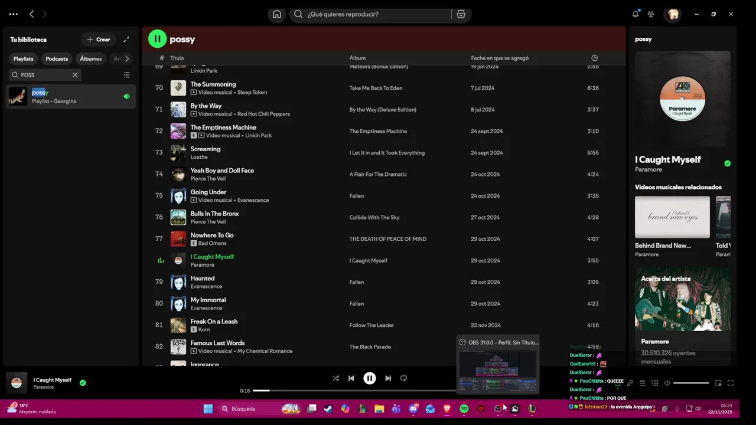Screen dimensions: 756x425
Task: Toggle repeat mode
Action: 404,378
